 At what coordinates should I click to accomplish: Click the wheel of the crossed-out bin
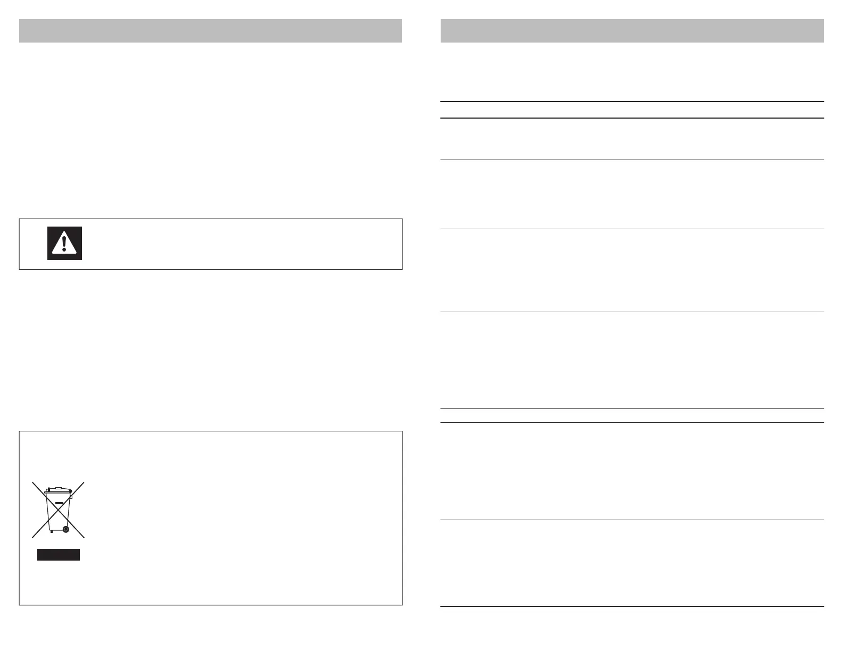65,529
